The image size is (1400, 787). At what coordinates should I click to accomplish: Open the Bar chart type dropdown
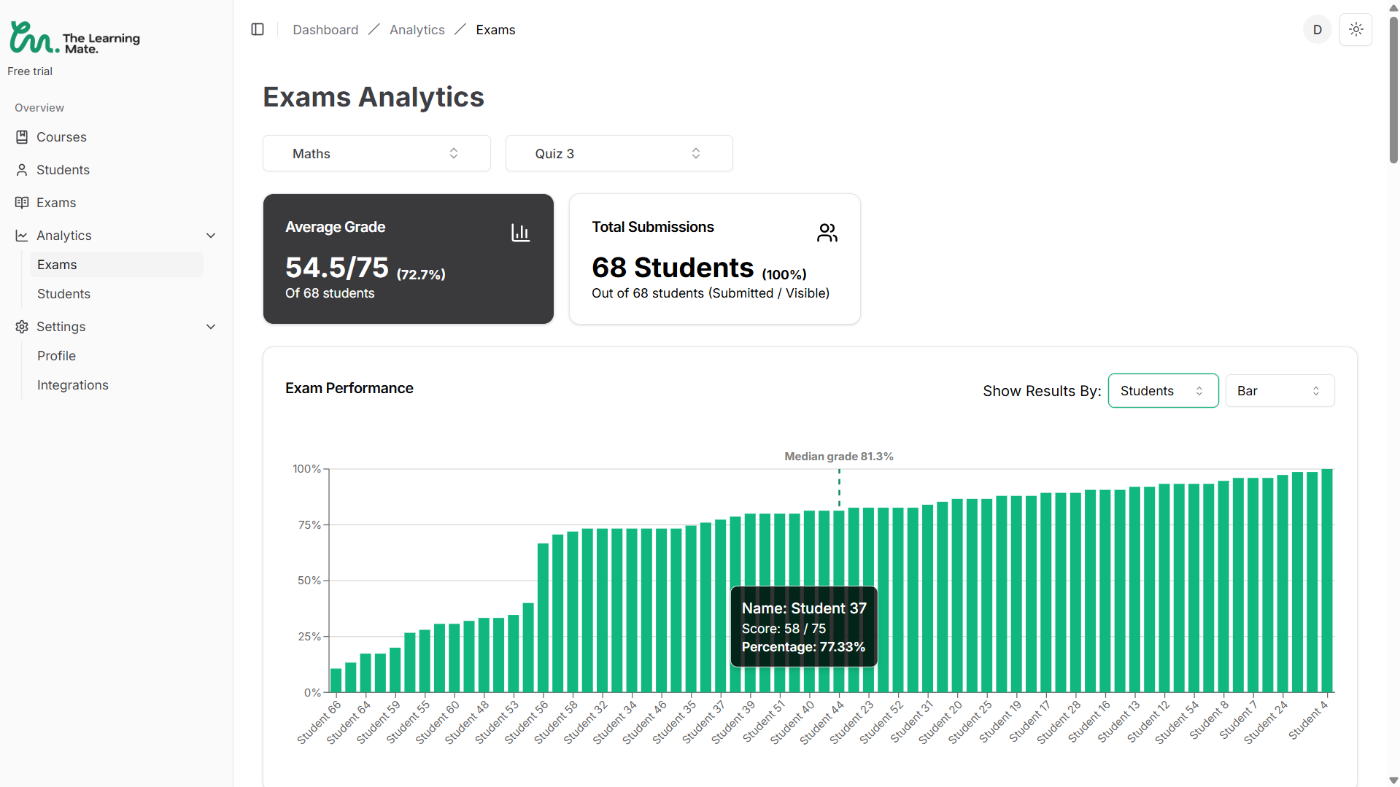[1280, 391]
